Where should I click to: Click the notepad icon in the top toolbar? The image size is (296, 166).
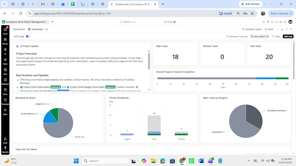[280, 22]
